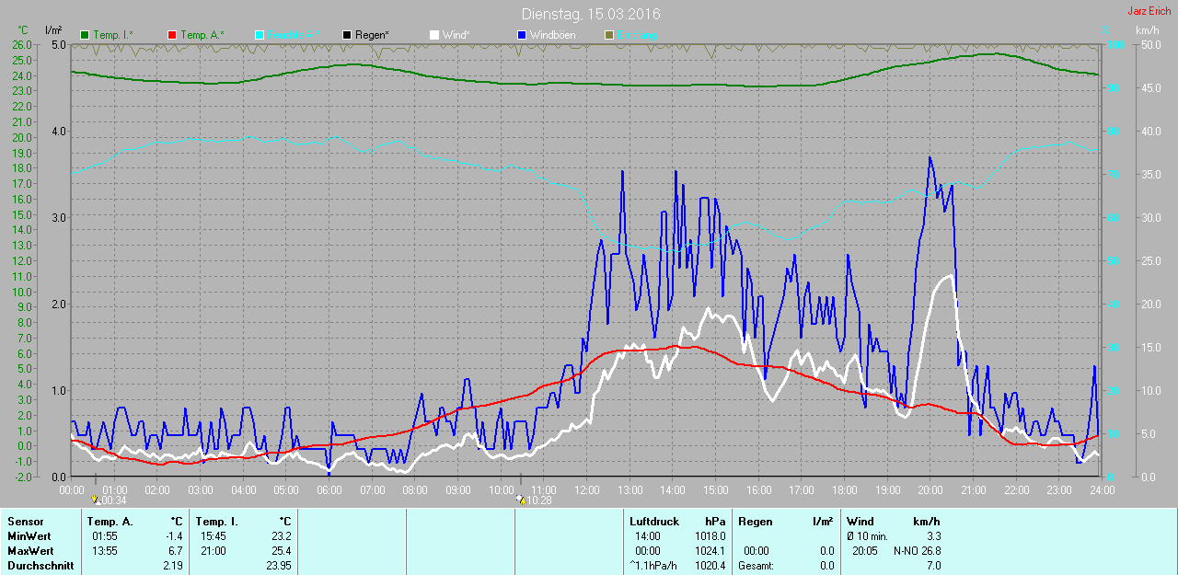
Task: Click the cyan Feuchte A. legend square
Action: coord(260,35)
